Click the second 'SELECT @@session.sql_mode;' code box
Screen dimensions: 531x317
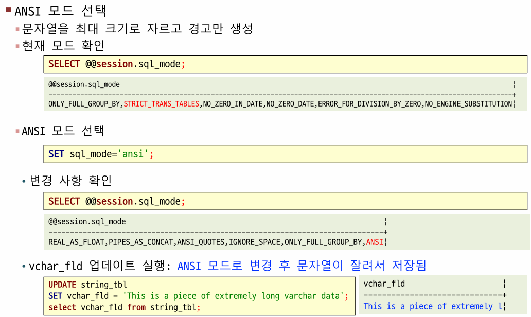[285, 202]
